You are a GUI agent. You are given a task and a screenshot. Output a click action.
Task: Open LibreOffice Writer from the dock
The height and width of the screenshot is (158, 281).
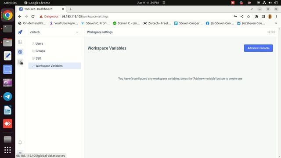7,110
